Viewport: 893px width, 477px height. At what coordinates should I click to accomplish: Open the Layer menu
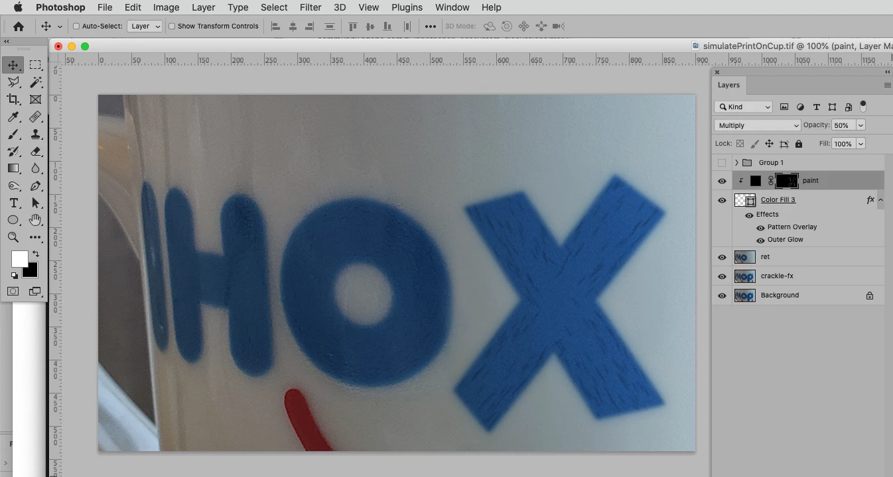point(203,7)
